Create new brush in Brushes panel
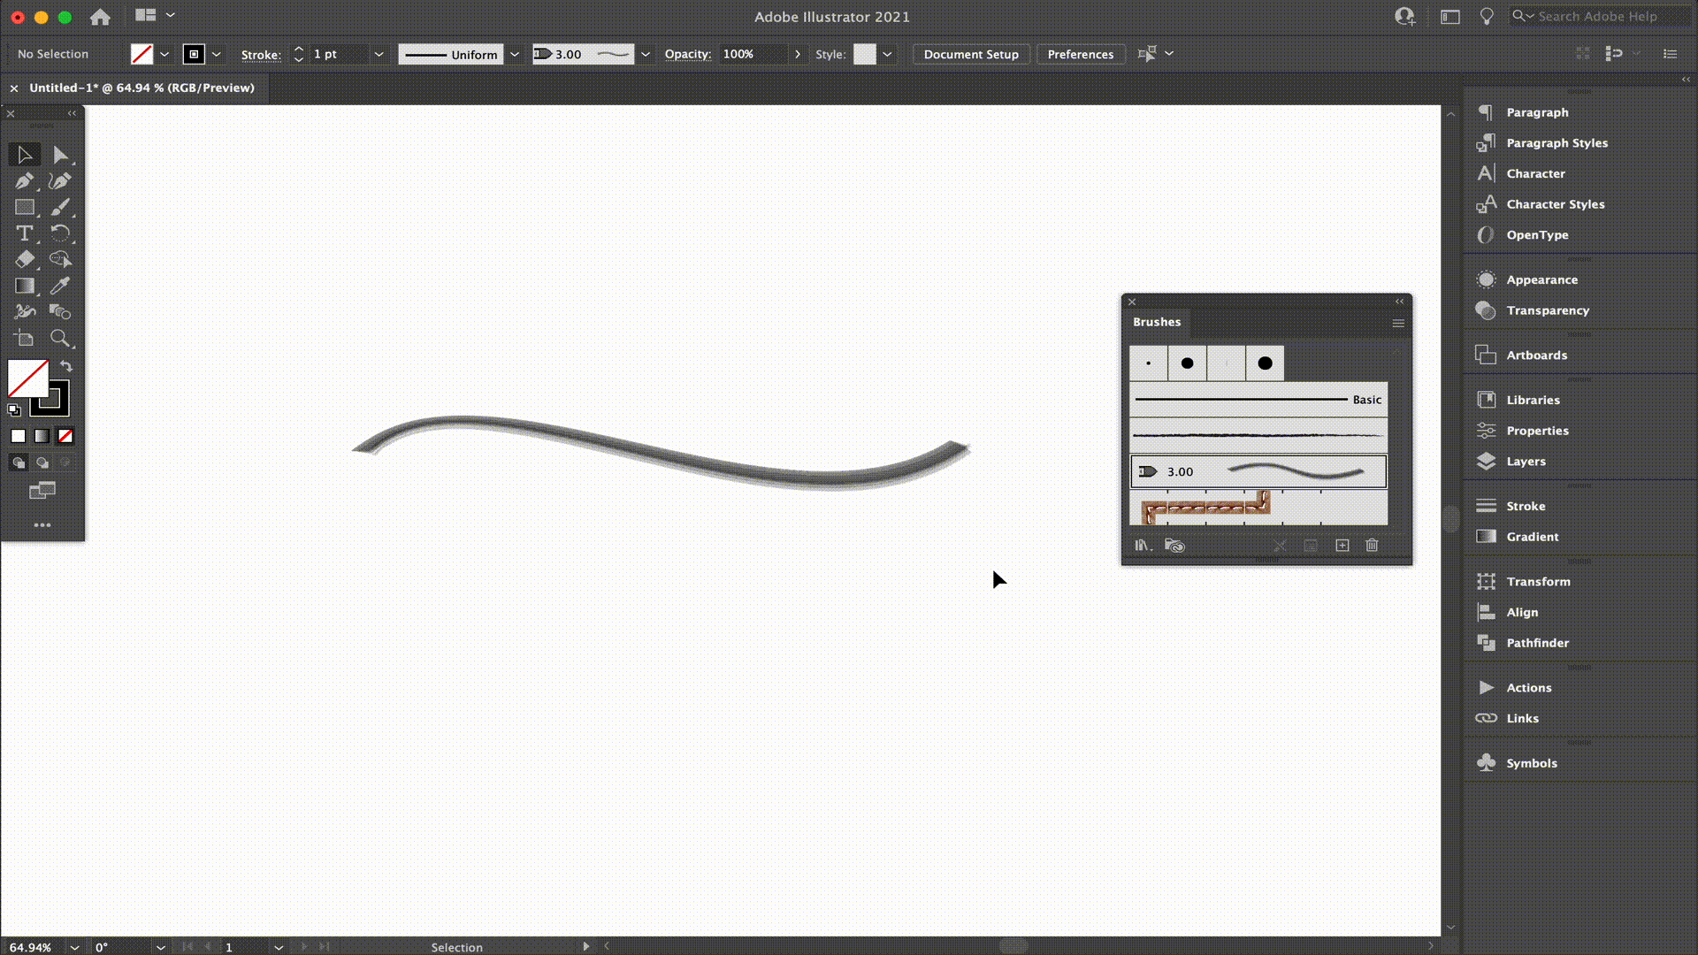This screenshot has height=955, width=1698. 1342,546
